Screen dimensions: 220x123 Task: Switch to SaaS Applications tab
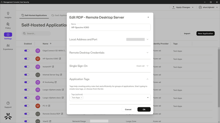pyautogui.click(x=59, y=15)
